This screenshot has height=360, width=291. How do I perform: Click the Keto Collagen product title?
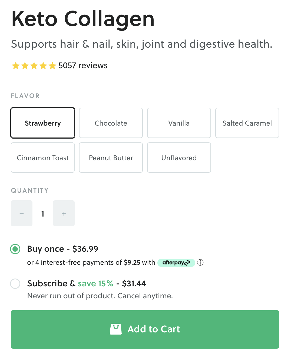coord(83,19)
